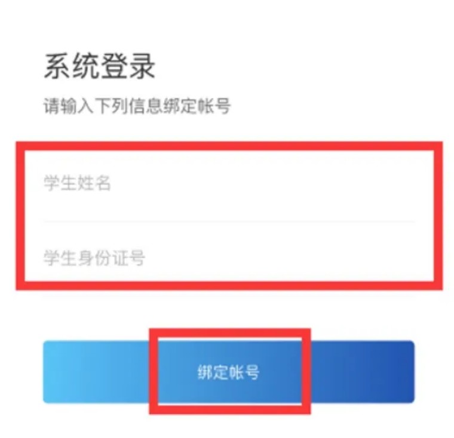
Task: Click the 学生身份证号 placeholder text
Action: tap(94, 257)
